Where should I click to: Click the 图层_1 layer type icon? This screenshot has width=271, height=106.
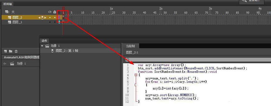click(x=10, y=22)
